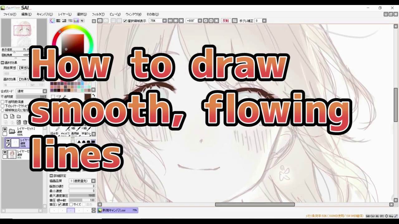This screenshot has width=399, height=224.
Task: Open the 合成モード blending mode dropdown
Action: (x=45, y=91)
